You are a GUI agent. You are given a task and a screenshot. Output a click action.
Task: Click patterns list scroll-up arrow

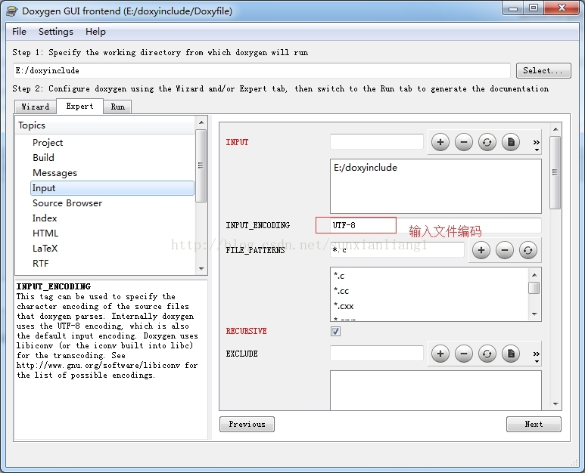coord(534,275)
